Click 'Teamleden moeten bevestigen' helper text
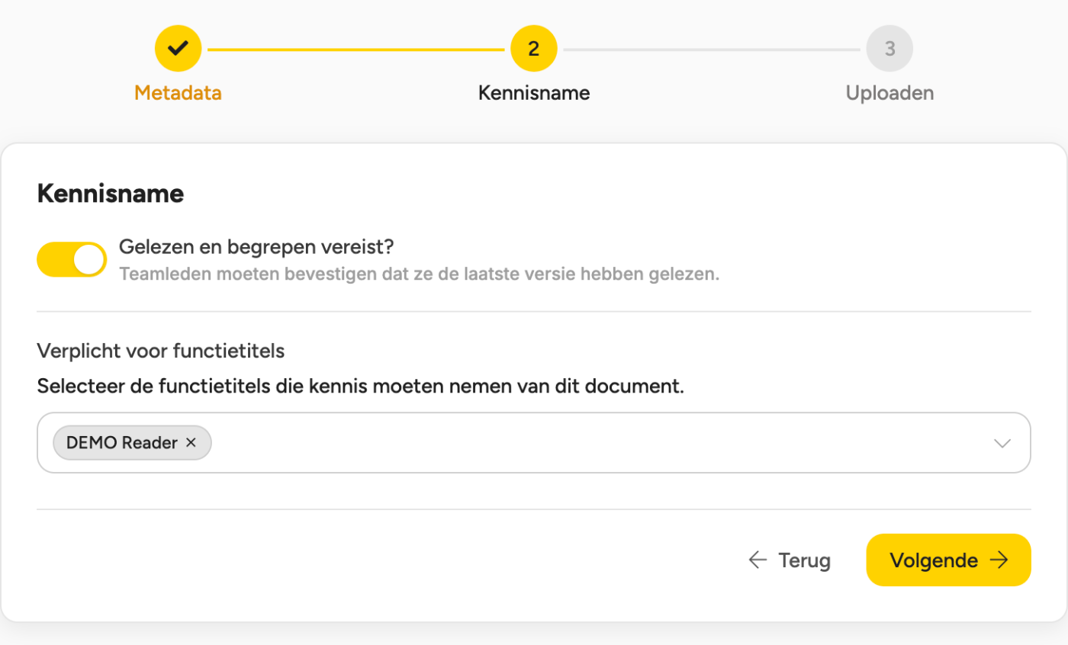The image size is (1068, 645). coord(420,274)
